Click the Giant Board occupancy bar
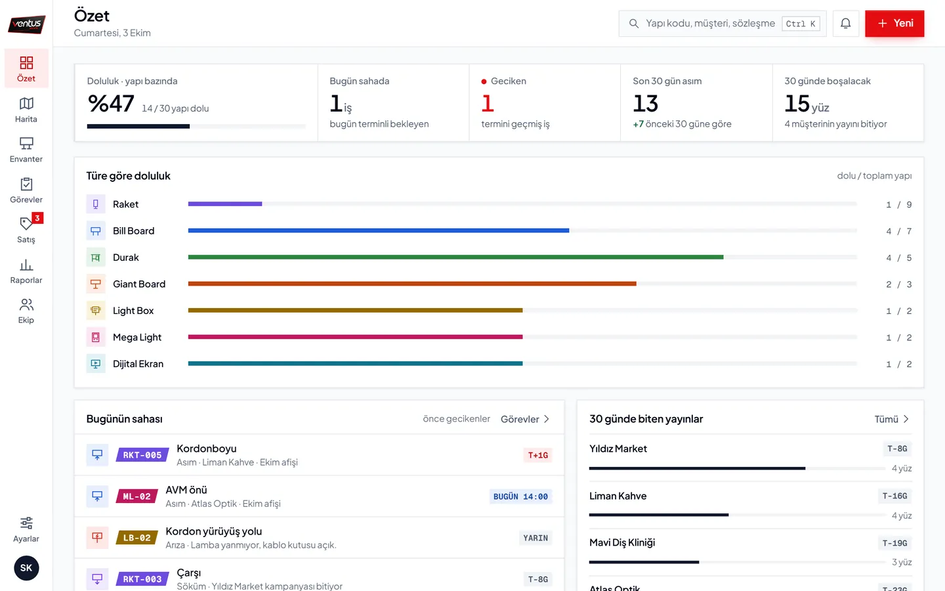The width and height of the screenshot is (945, 591). (522, 284)
